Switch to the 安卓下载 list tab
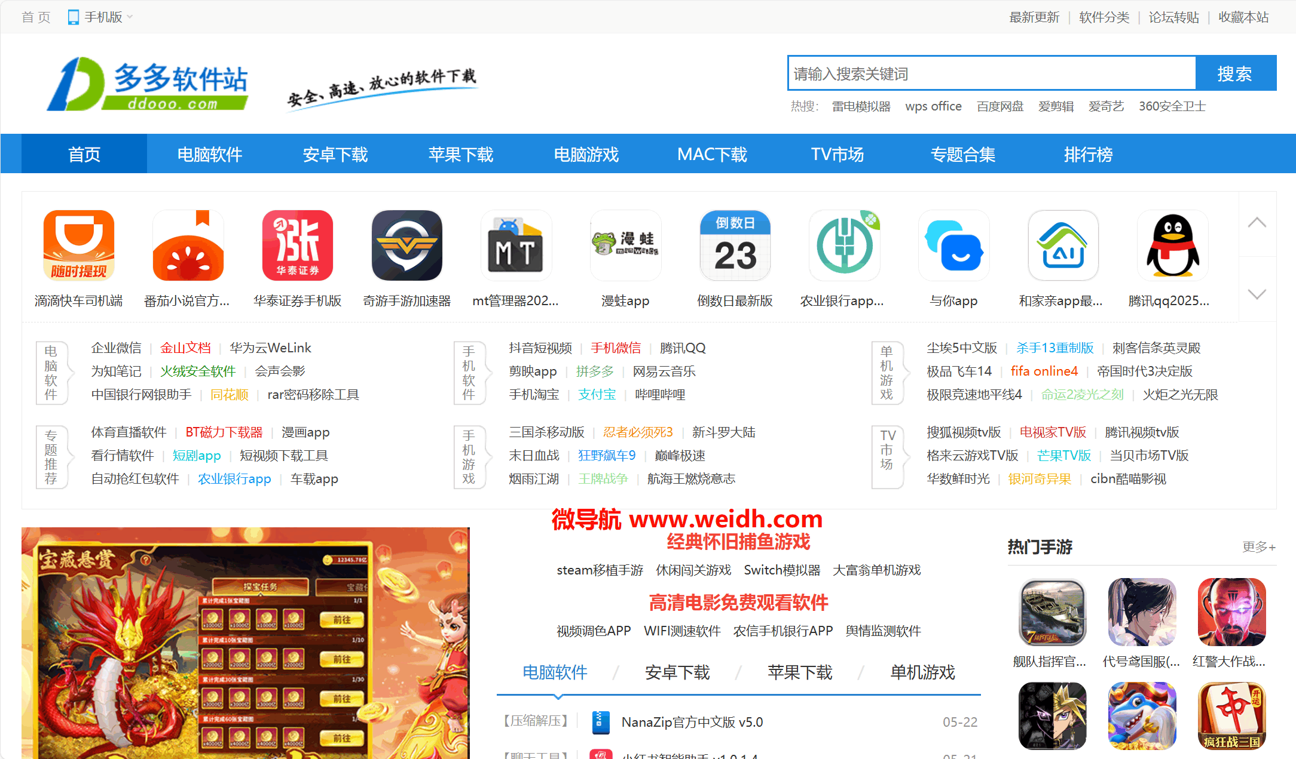Image resolution: width=1296 pixels, height=759 pixels. [677, 672]
